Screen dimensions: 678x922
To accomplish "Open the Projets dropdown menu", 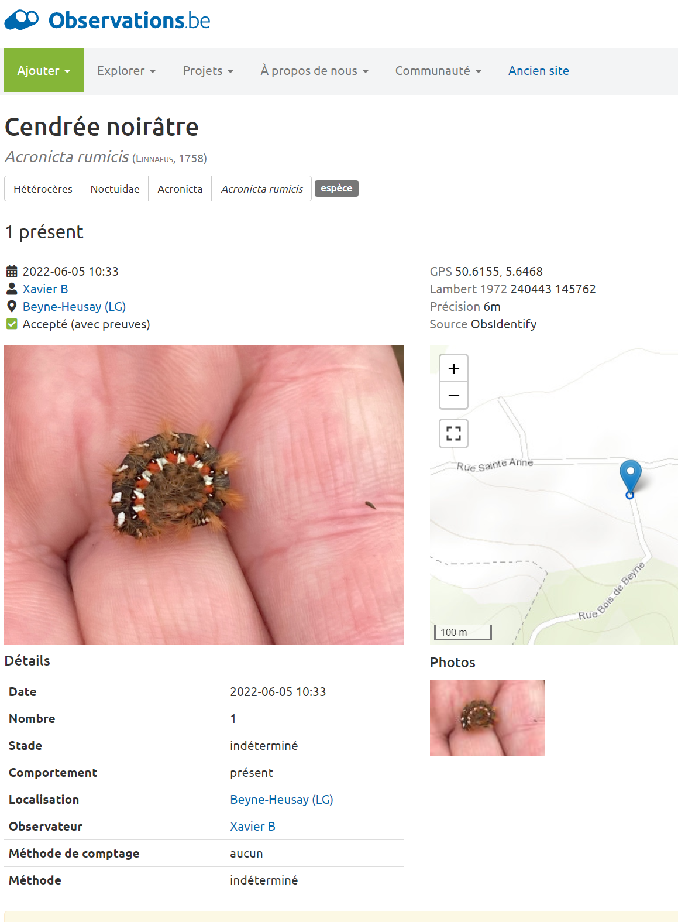I will [208, 70].
